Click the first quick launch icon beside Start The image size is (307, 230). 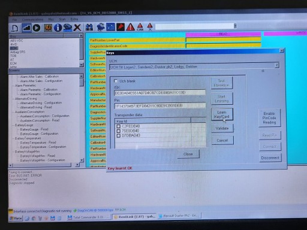[x=27, y=219]
